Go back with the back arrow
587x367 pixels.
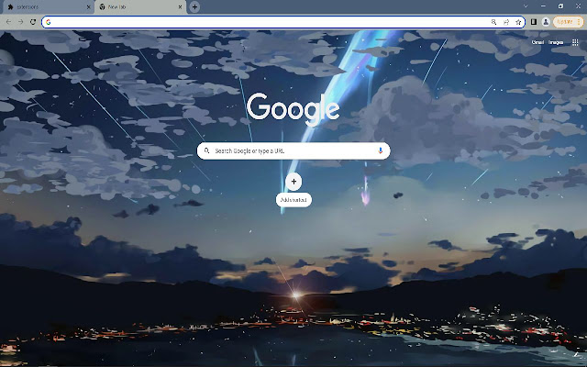coord(8,22)
